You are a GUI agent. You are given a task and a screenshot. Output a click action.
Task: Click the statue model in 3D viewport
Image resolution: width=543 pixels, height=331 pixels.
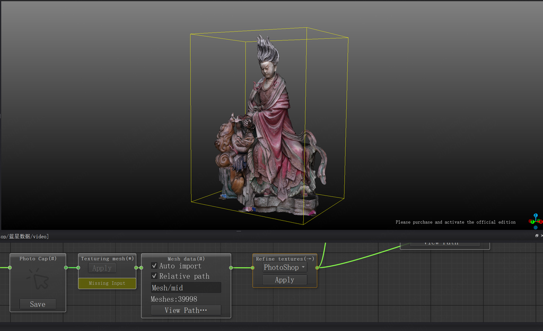click(270, 138)
